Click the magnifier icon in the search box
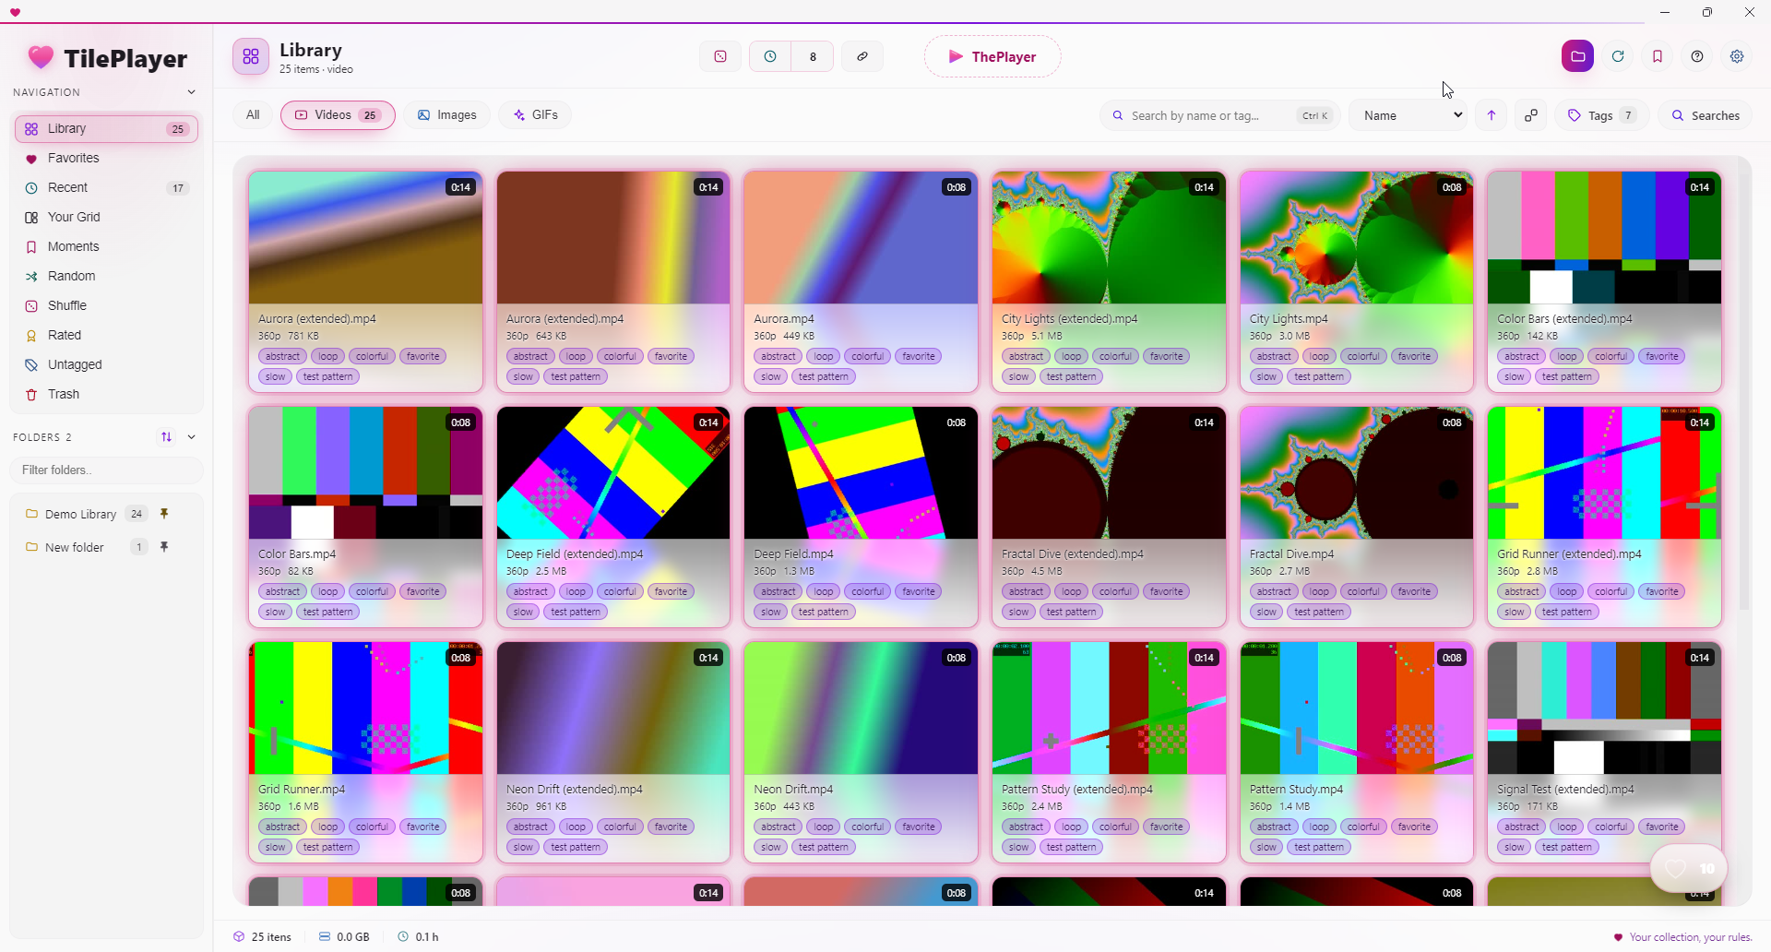Viewport: 1771px width, 952px height. click(1118, 115)
